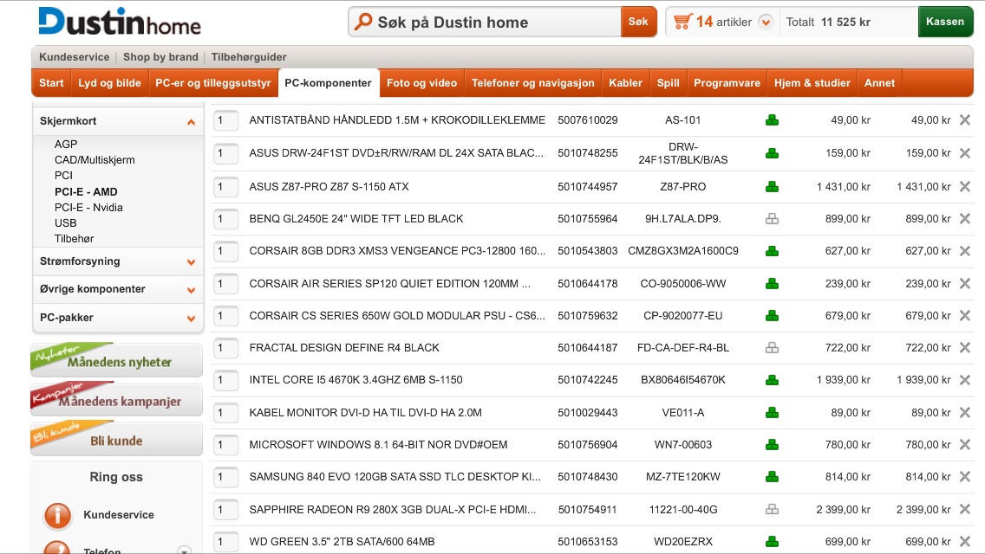Click the Bli kunde banner
985x554 pixels.
click(x=117, y=439)
